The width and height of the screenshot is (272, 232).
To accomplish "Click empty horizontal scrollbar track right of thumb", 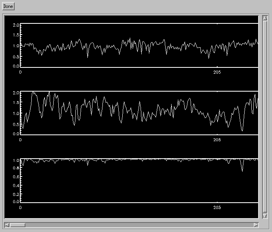I will [x=139, y=225].
